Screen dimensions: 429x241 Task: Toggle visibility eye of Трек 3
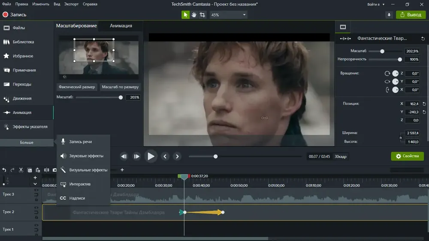[x=36, y=190]
